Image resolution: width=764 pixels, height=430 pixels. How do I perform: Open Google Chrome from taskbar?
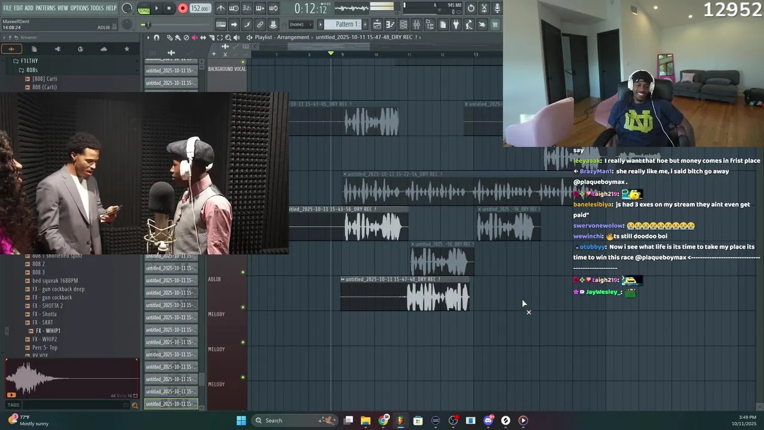383,420
